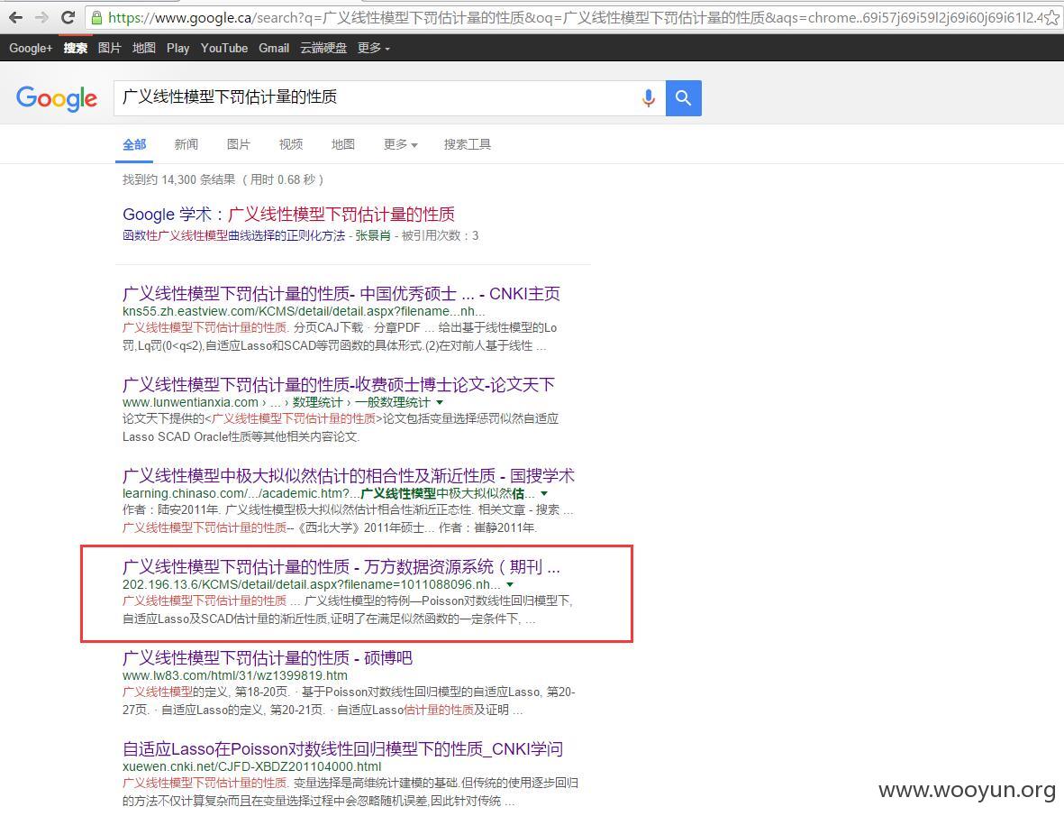Reload the page with refresh icon

[68, 17]
